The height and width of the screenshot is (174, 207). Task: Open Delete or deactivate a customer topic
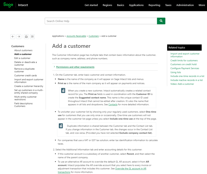coord(26,63)
